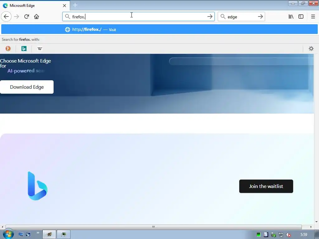Click the horizontal scrollbar right arrow
Image resolution: width=319 pixels, height=239 pixels.
[x=311, y=227]
